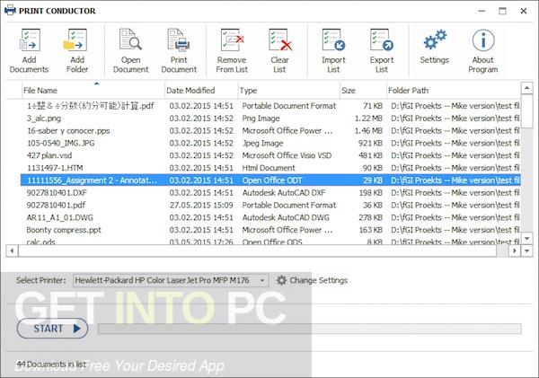Click the Add Documents toolbar icon
Image resolution: width=539 pixels, height=378 pixels.
coord(30,40)
